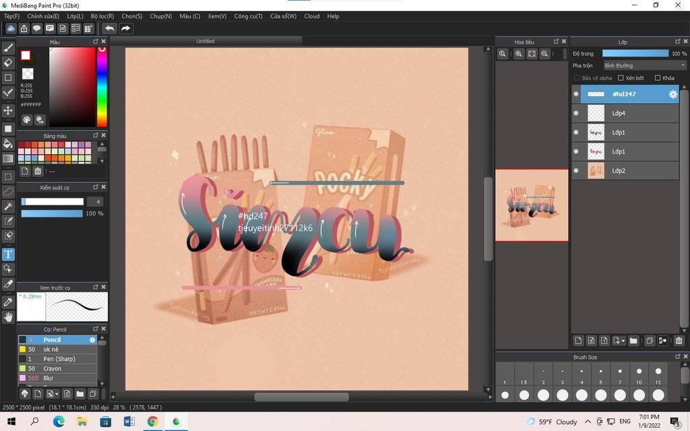Click the Redo arrow in the toolbar
The height and width of the screenshot is (431, 690).
125,28
